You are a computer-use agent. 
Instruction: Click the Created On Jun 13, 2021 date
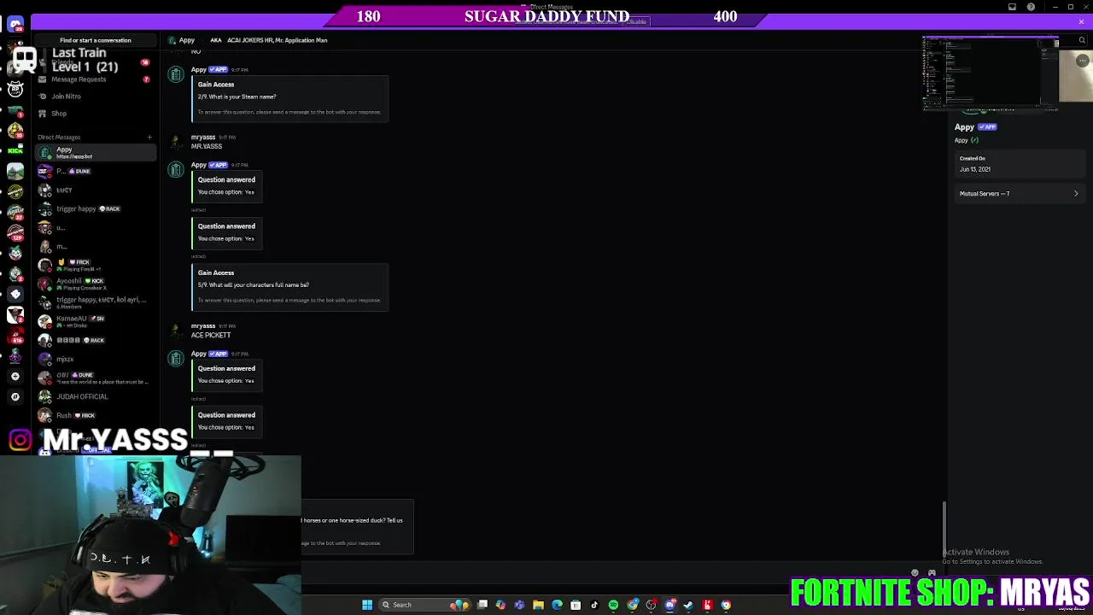[975, 169]
